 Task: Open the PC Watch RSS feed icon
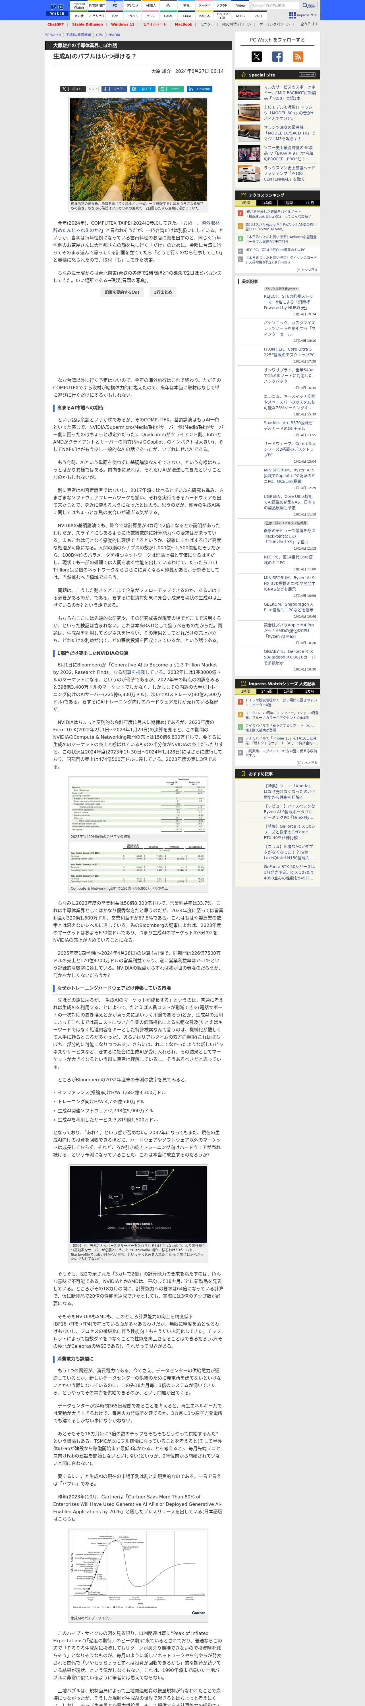(x=298, y=56)
